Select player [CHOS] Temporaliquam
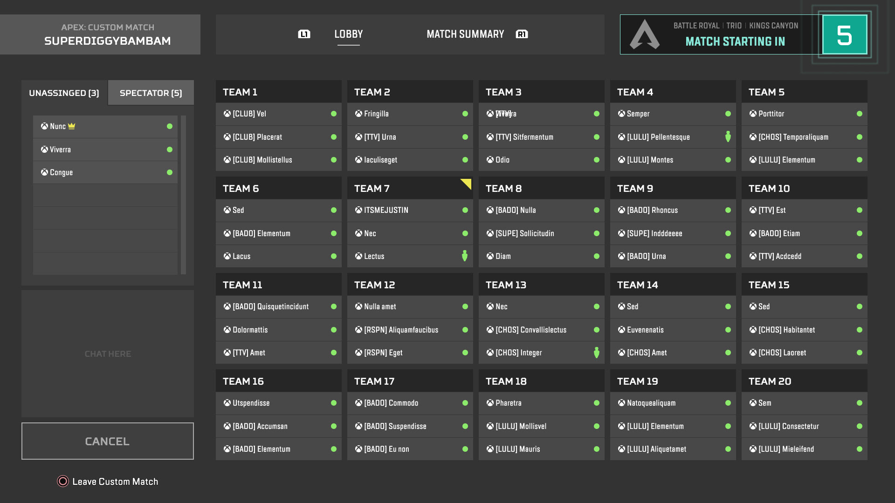 point(805,137)
